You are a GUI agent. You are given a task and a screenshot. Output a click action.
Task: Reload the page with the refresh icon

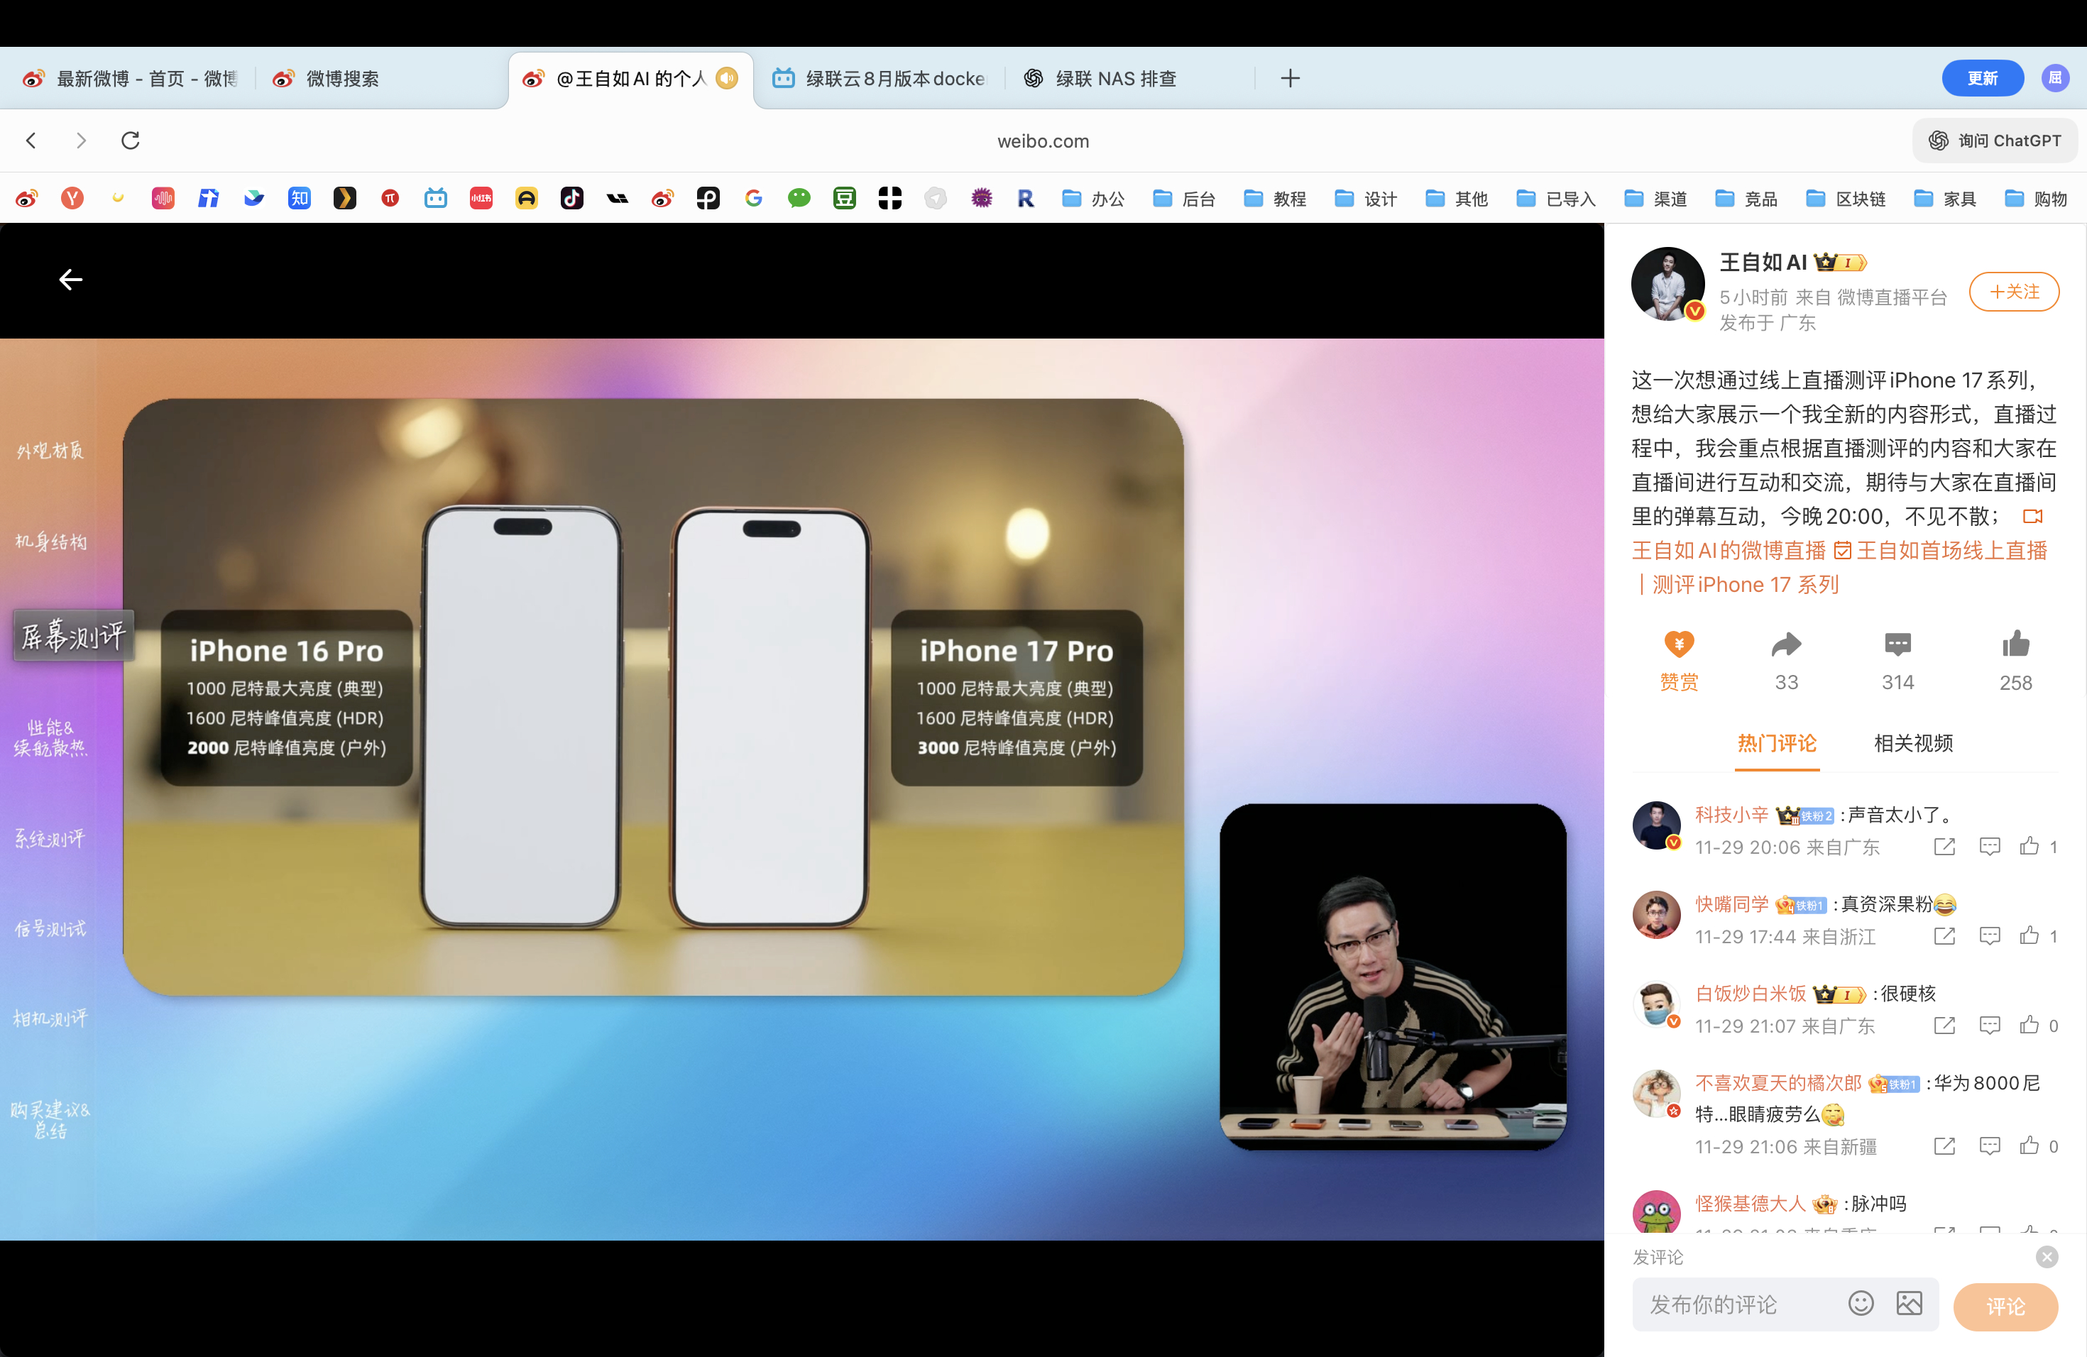131,141
